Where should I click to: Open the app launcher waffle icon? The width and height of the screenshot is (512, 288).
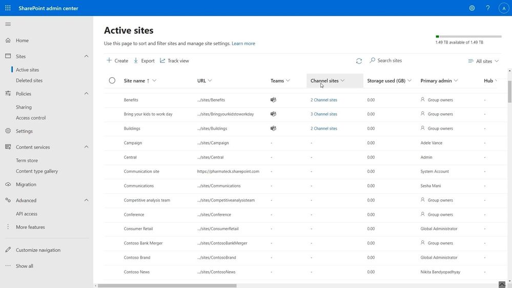8,8
